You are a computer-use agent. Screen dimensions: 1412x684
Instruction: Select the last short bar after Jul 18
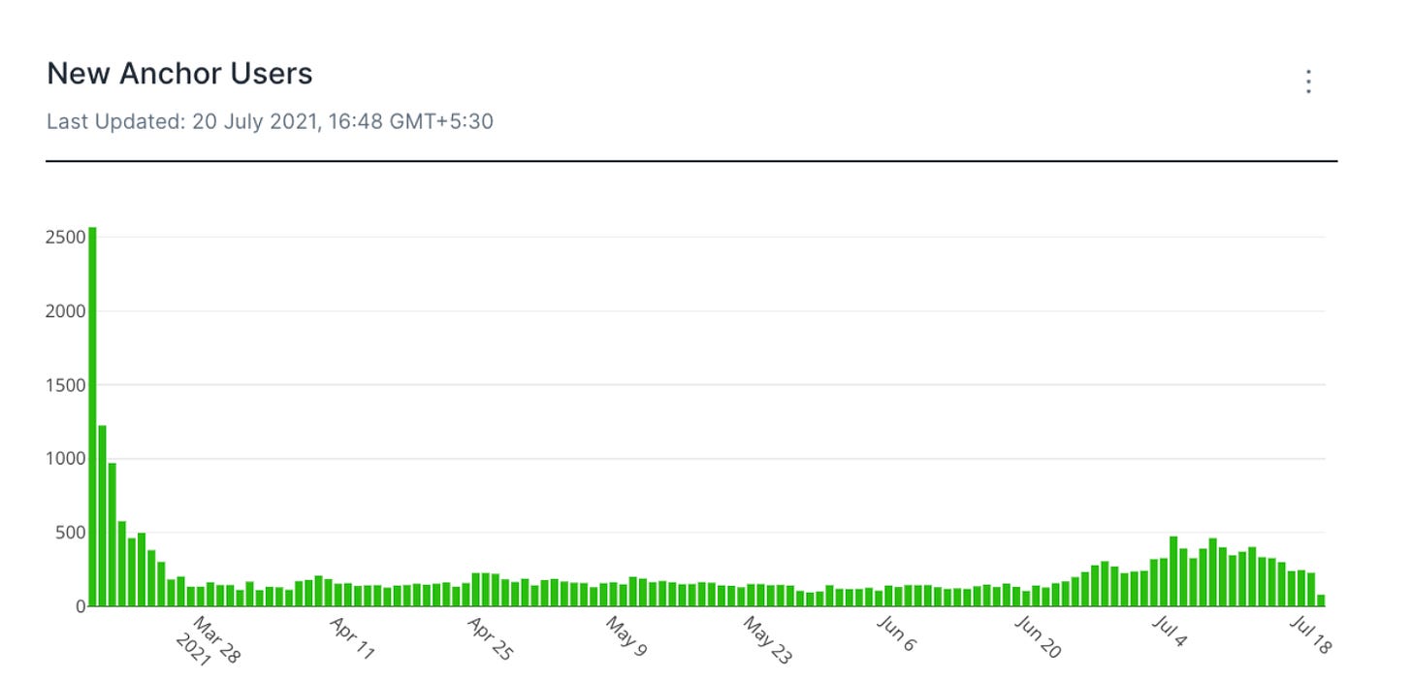(1320, 601)
